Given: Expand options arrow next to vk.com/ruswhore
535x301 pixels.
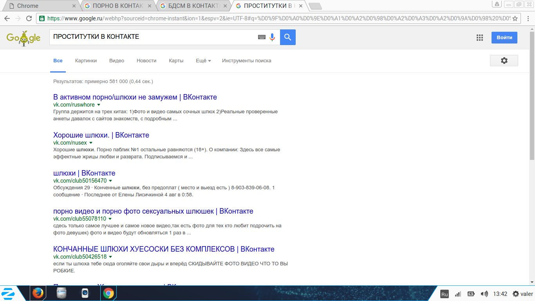Looking at the screenshot, I should pos(99,105).
